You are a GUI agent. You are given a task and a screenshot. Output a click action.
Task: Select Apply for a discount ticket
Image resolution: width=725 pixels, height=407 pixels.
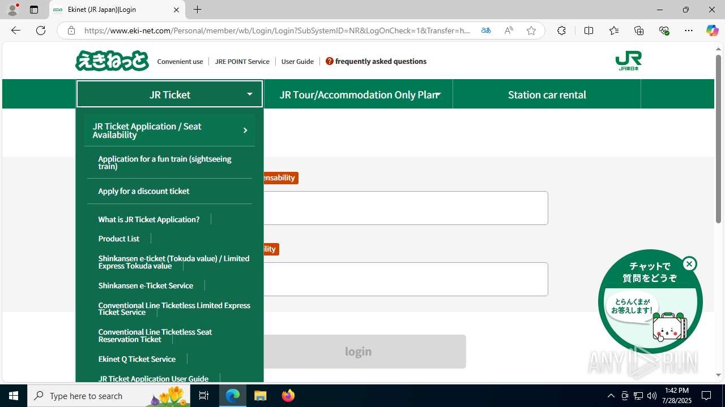tap(169, 191)
